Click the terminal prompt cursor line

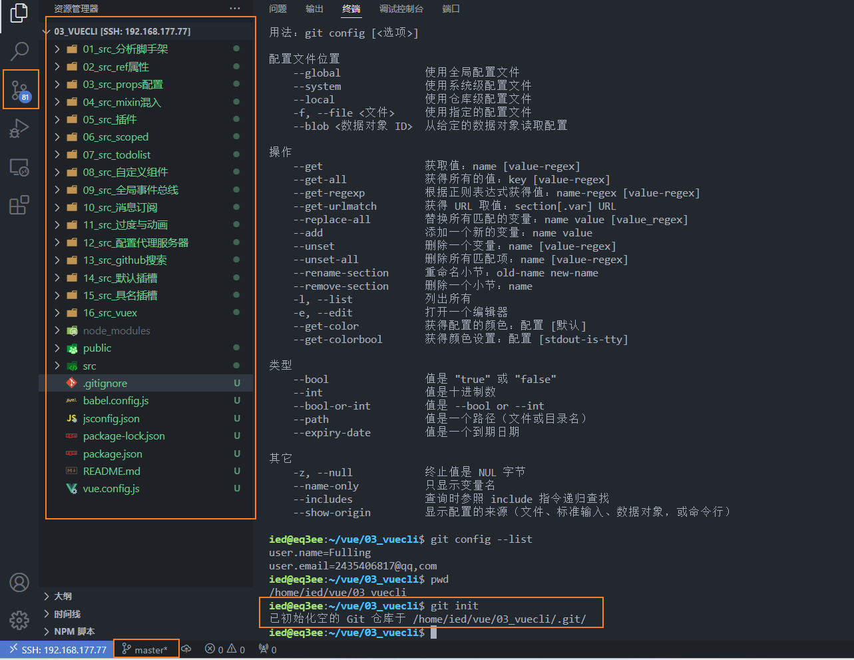click(353, 632)
